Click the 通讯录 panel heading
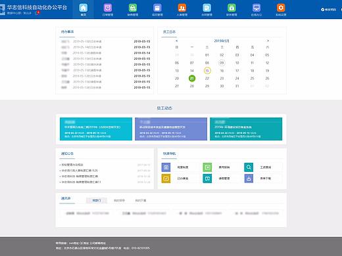 click(x=66, y=198)
